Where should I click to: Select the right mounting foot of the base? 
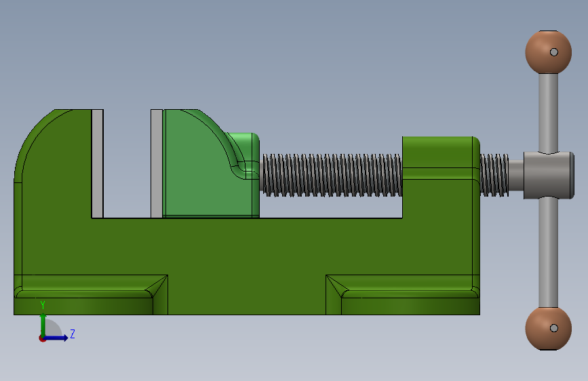[x=403, y=295]
